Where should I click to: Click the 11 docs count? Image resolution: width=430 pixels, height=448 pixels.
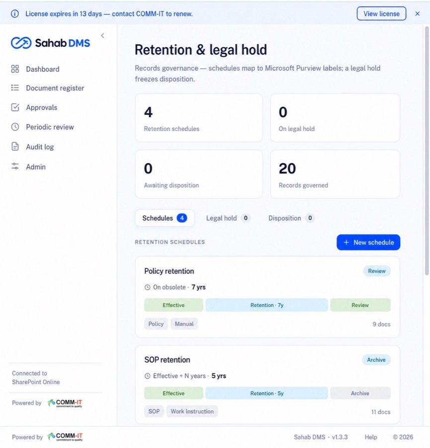(381, 412)
